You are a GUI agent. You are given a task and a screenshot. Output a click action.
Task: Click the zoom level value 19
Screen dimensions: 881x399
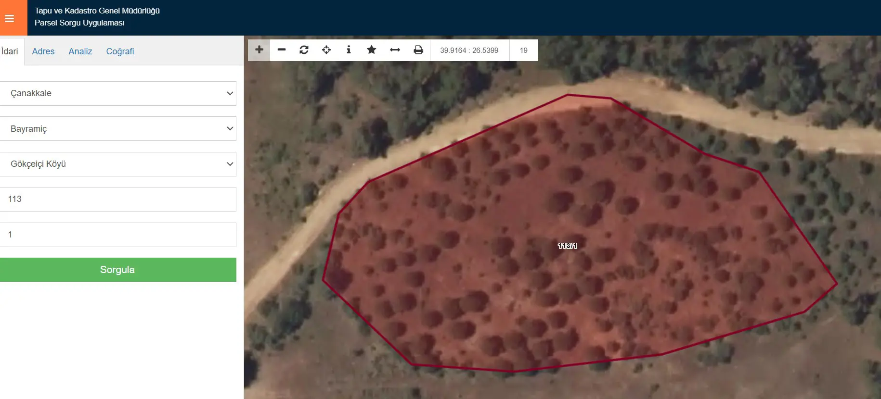click(x=524, y=50)
